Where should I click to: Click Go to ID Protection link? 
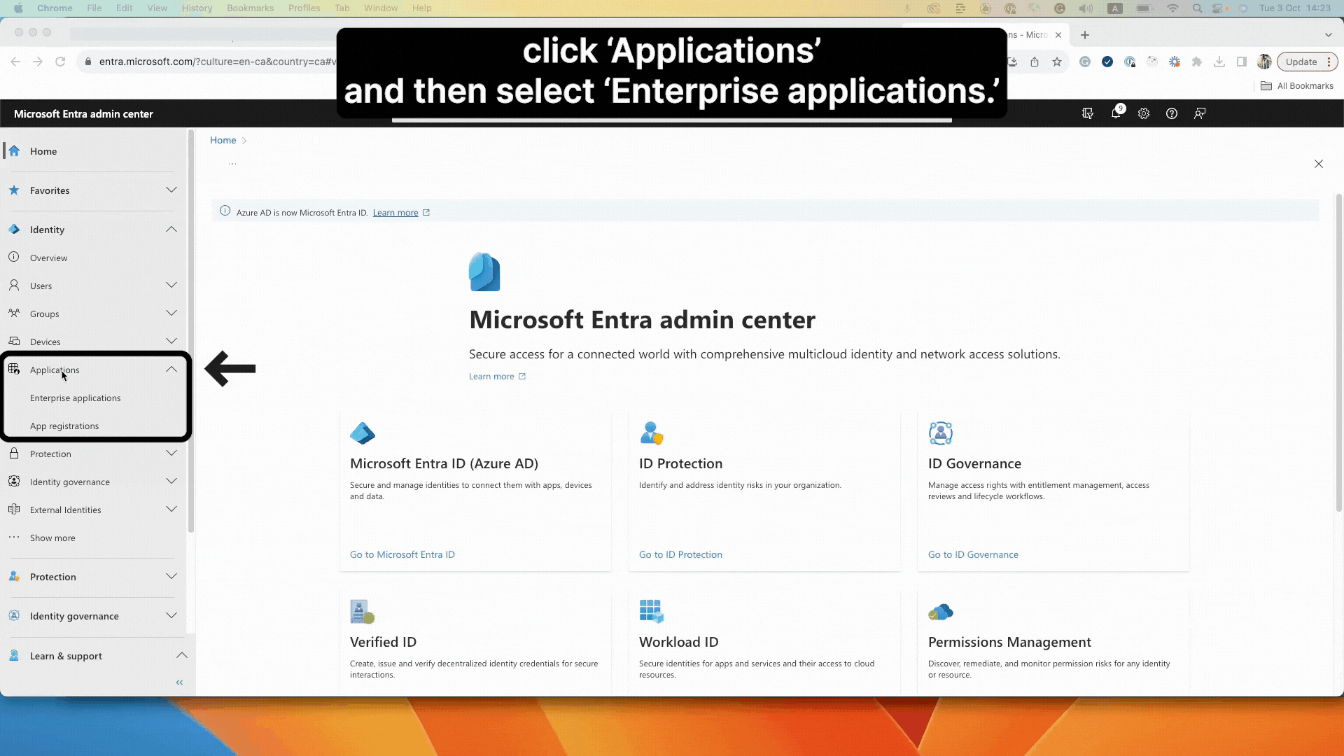click(680, 554)
